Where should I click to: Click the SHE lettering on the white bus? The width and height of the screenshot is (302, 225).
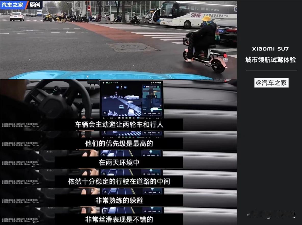click(x=196, y=15)
